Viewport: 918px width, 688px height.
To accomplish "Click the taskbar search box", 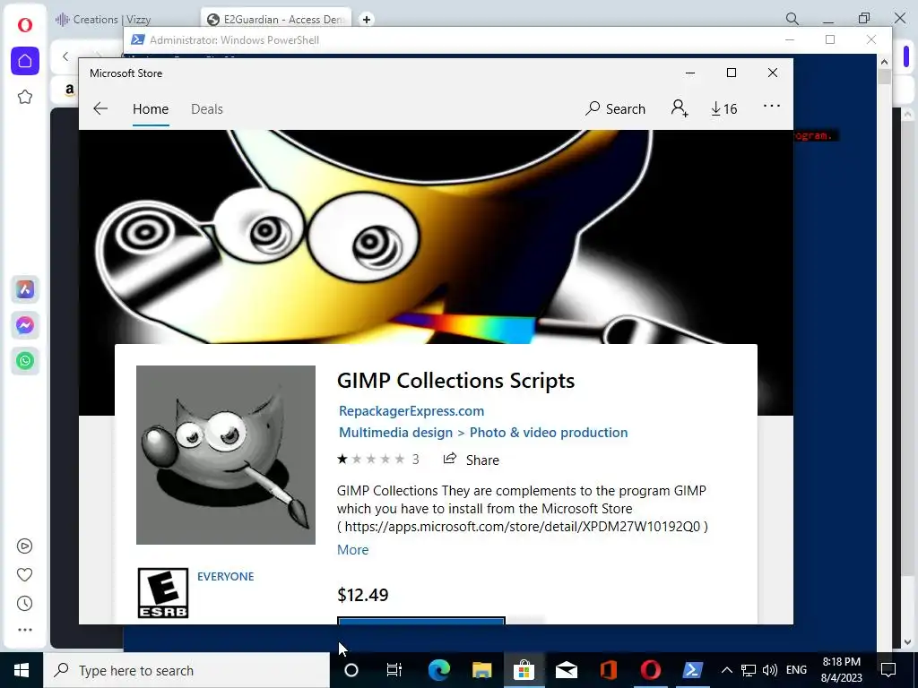I will (x=186, y=670).
